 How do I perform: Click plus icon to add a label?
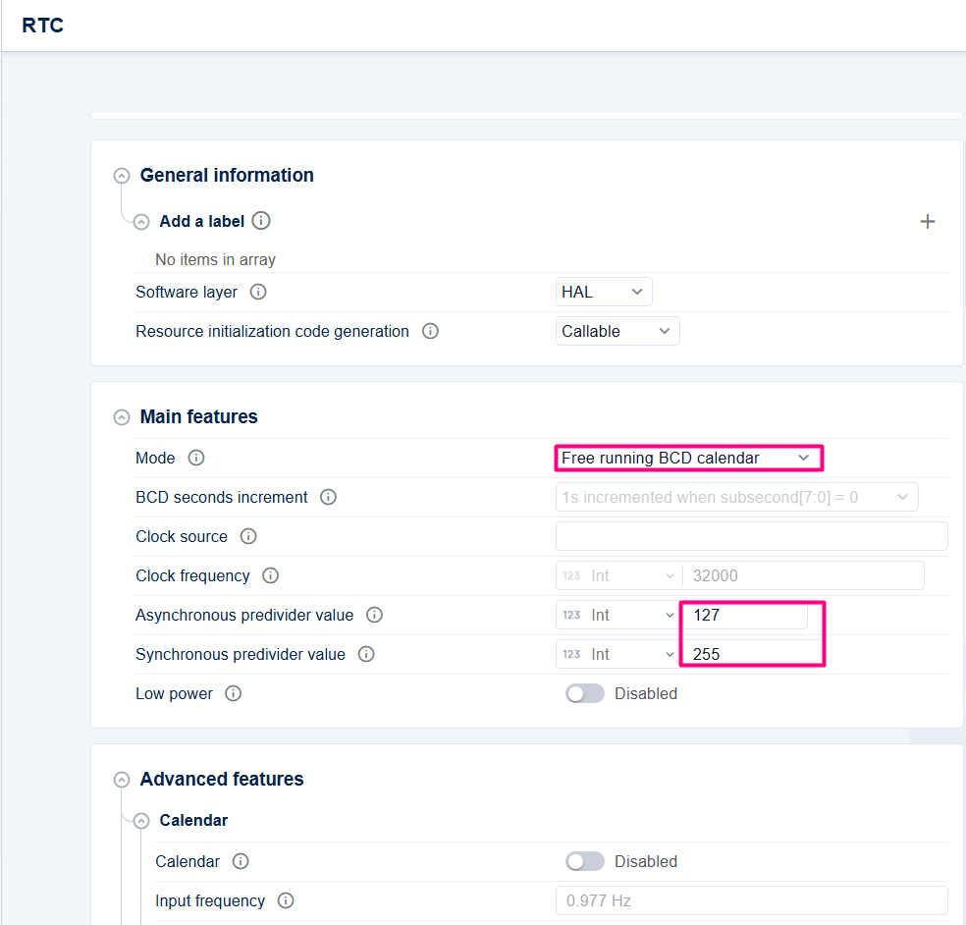(x=927, y=222)
